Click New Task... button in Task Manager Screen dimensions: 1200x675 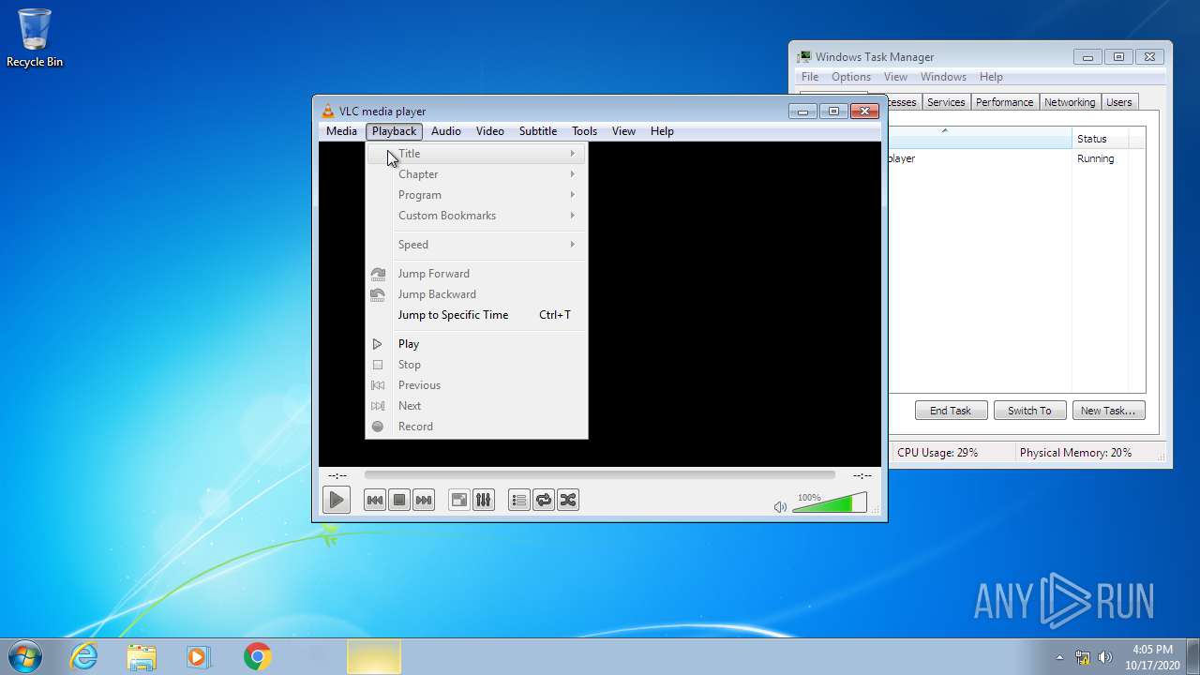[1108, 411]
